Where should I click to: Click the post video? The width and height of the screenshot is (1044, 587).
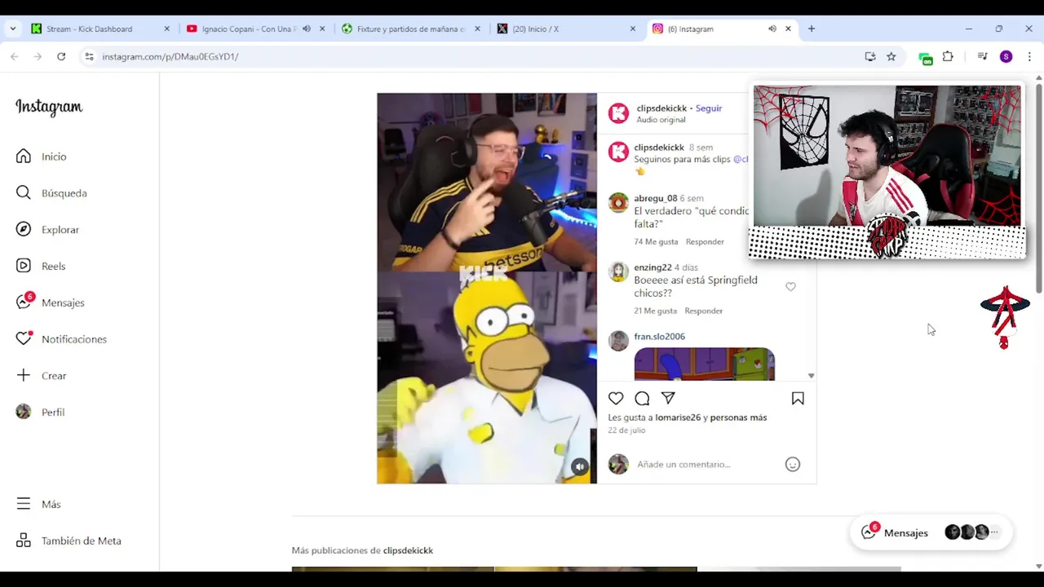point(487,289)
